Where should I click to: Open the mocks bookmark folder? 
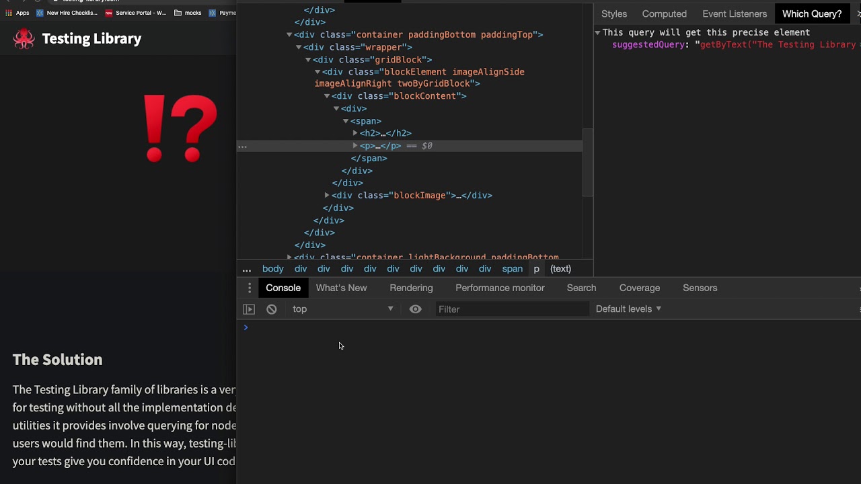click(x=188, y=13)
